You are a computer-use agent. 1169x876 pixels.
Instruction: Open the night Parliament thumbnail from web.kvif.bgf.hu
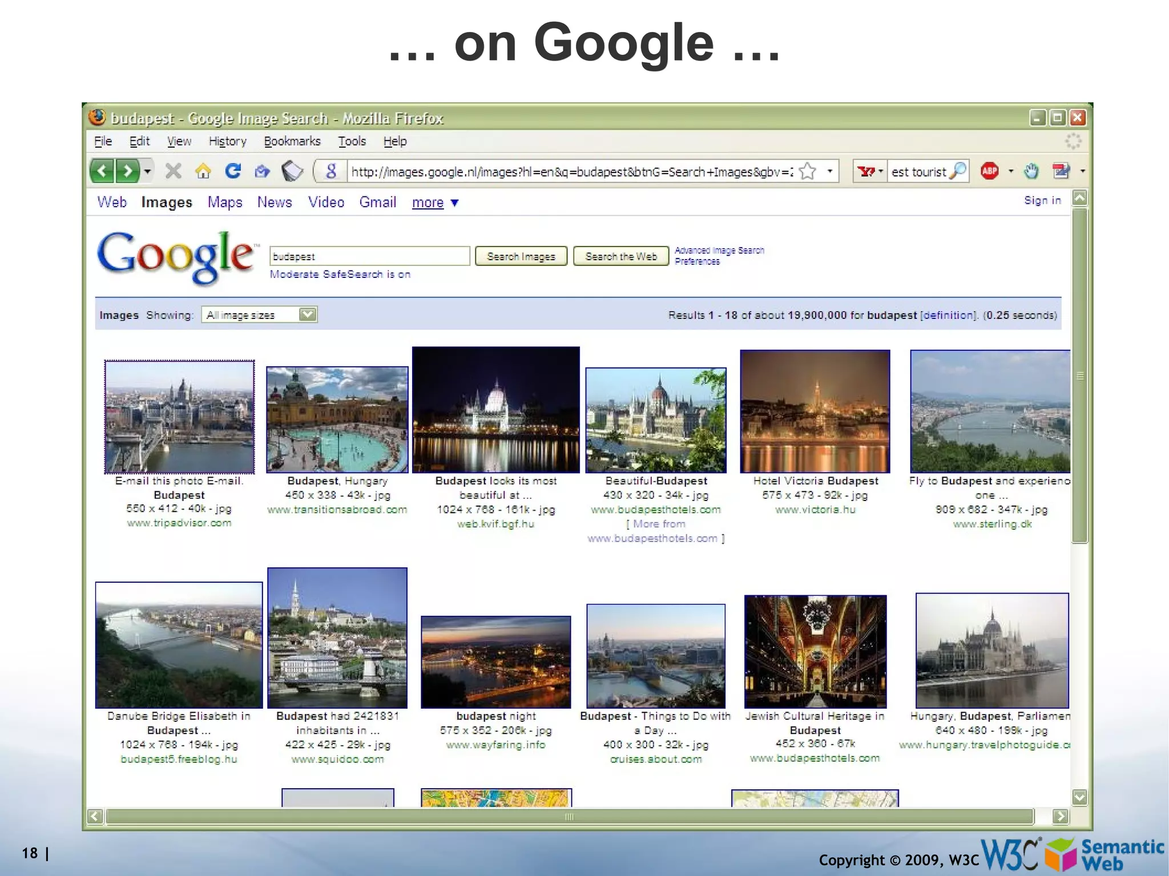(496, 410)
